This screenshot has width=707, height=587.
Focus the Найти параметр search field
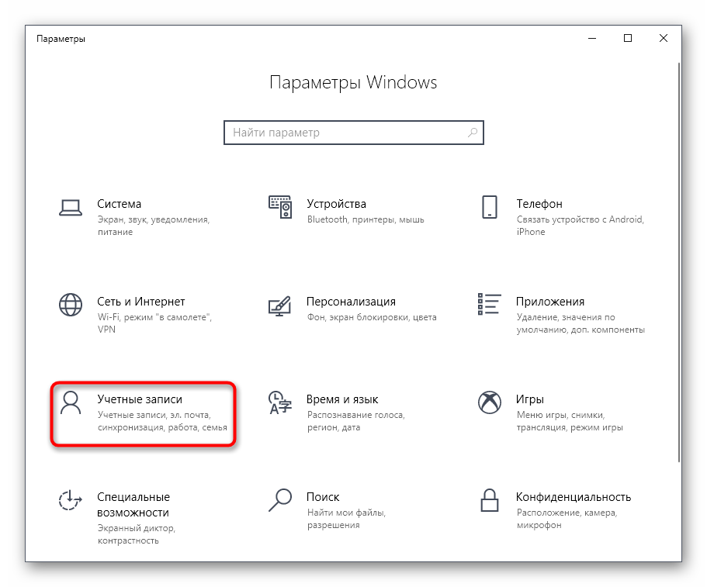tap(354, 133)
